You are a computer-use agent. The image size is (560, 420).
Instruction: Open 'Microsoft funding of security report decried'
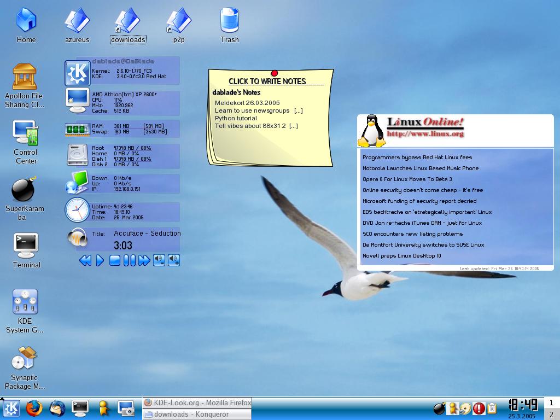point(419,201)
